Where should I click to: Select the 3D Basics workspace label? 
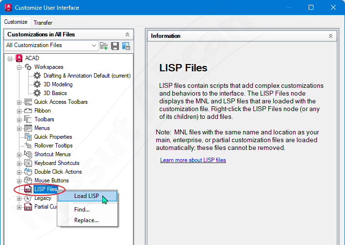[x=55, y=93]
